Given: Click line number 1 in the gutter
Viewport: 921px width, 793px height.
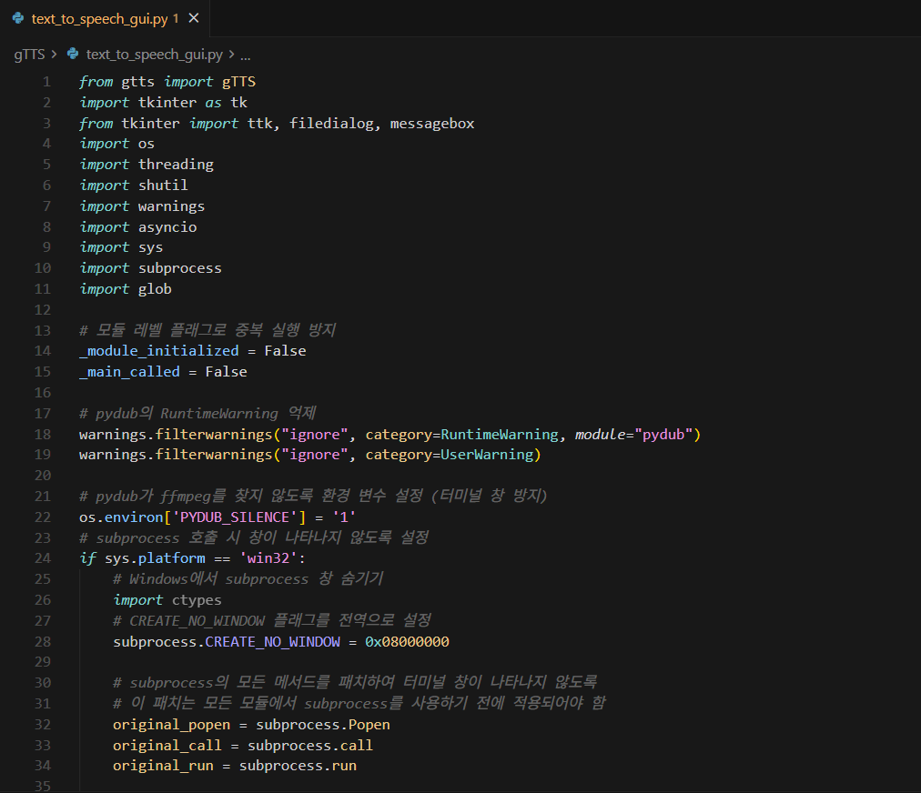Looking at the screenshot, I should coord(46,82).
